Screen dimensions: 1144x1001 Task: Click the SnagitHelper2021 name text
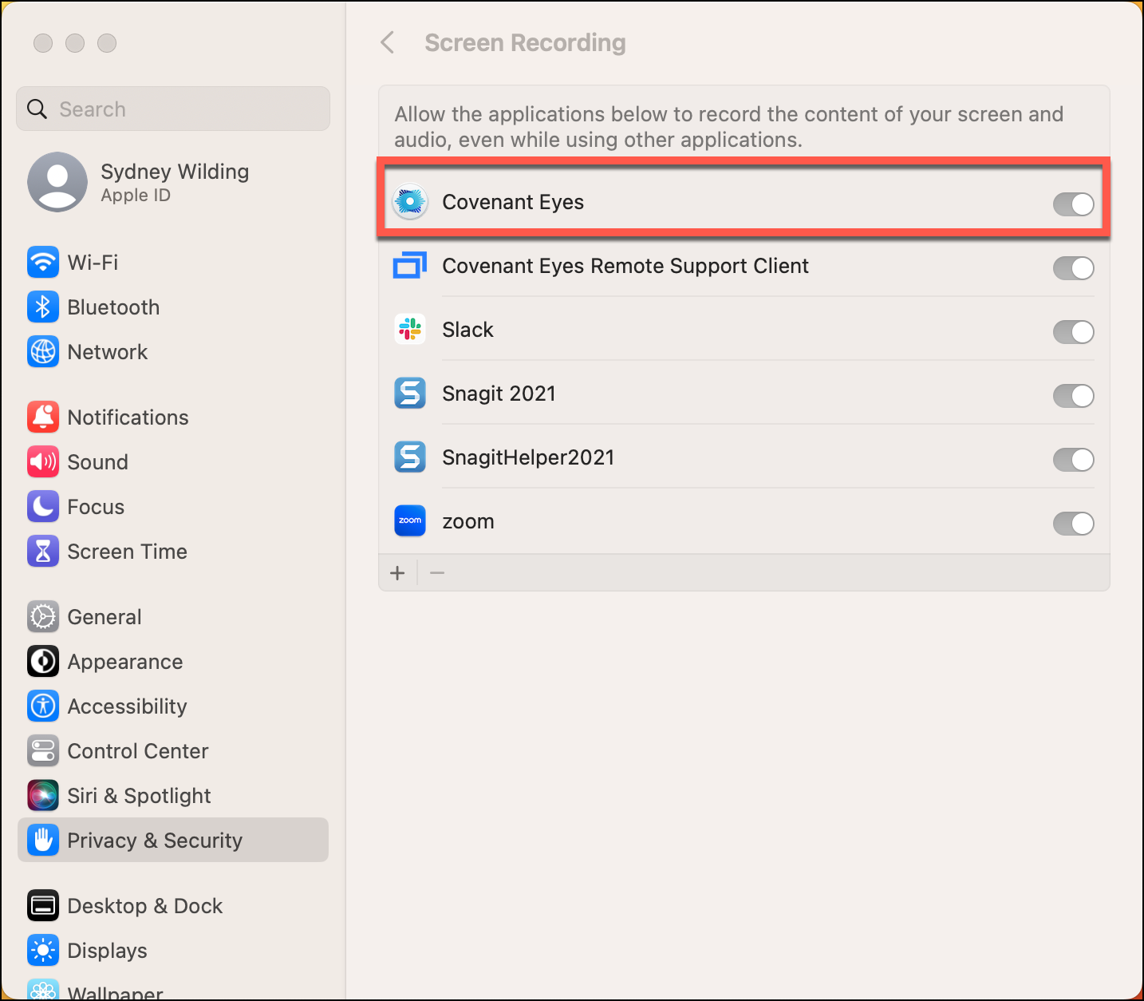pyautogui.click(x=528, y=457)
